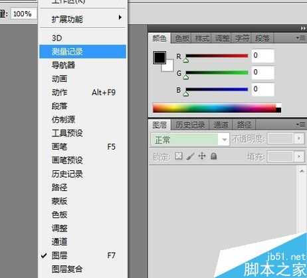The height and width of the screenshot is (278, 307).
Task: Click the B value input field
Action: tap(262, 90)
